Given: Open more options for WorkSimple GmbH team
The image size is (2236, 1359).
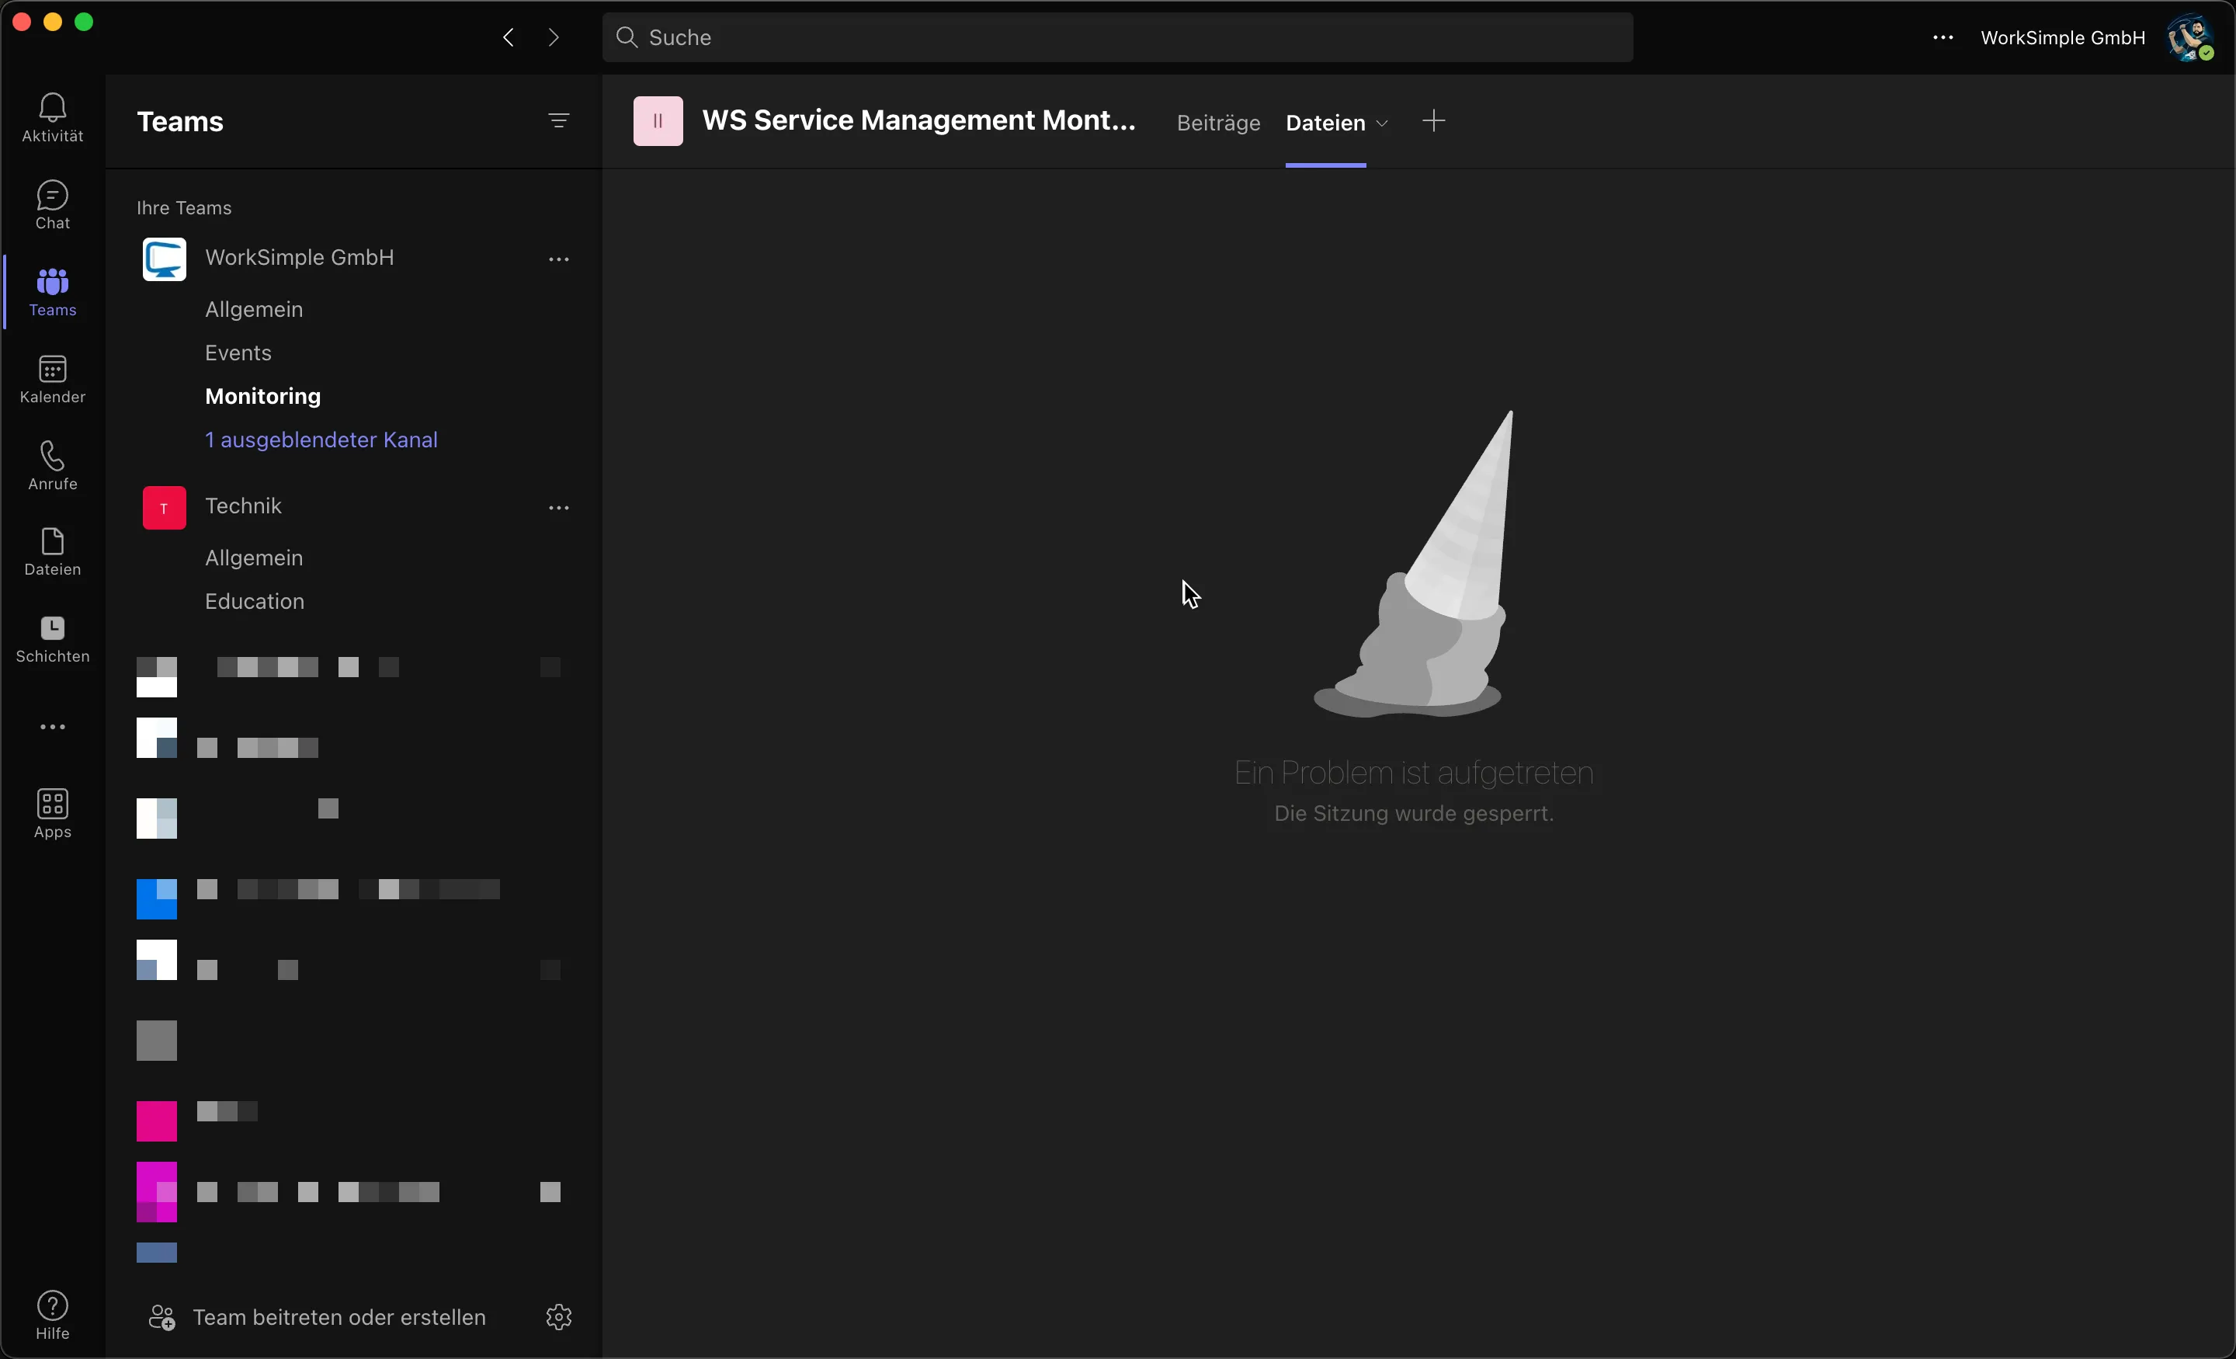Looking at the screenshot, I should [559, 259].
